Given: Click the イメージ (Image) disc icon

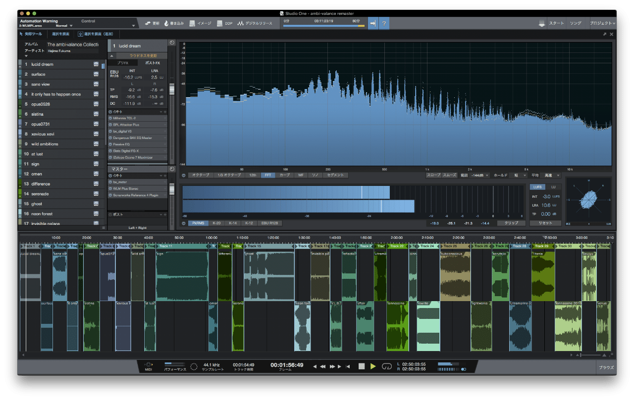Looking at the screenshot, I should tap(192, 23).
